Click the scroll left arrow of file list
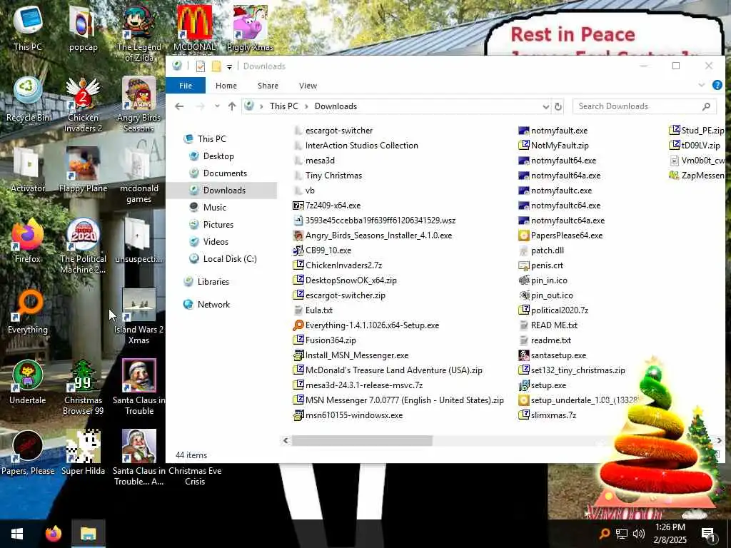Screen dimensions: 731x548 286,440
